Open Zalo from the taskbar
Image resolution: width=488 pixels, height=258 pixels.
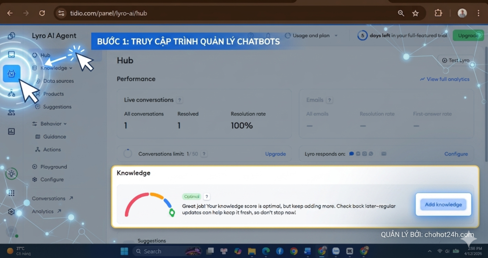click(335, 251)
